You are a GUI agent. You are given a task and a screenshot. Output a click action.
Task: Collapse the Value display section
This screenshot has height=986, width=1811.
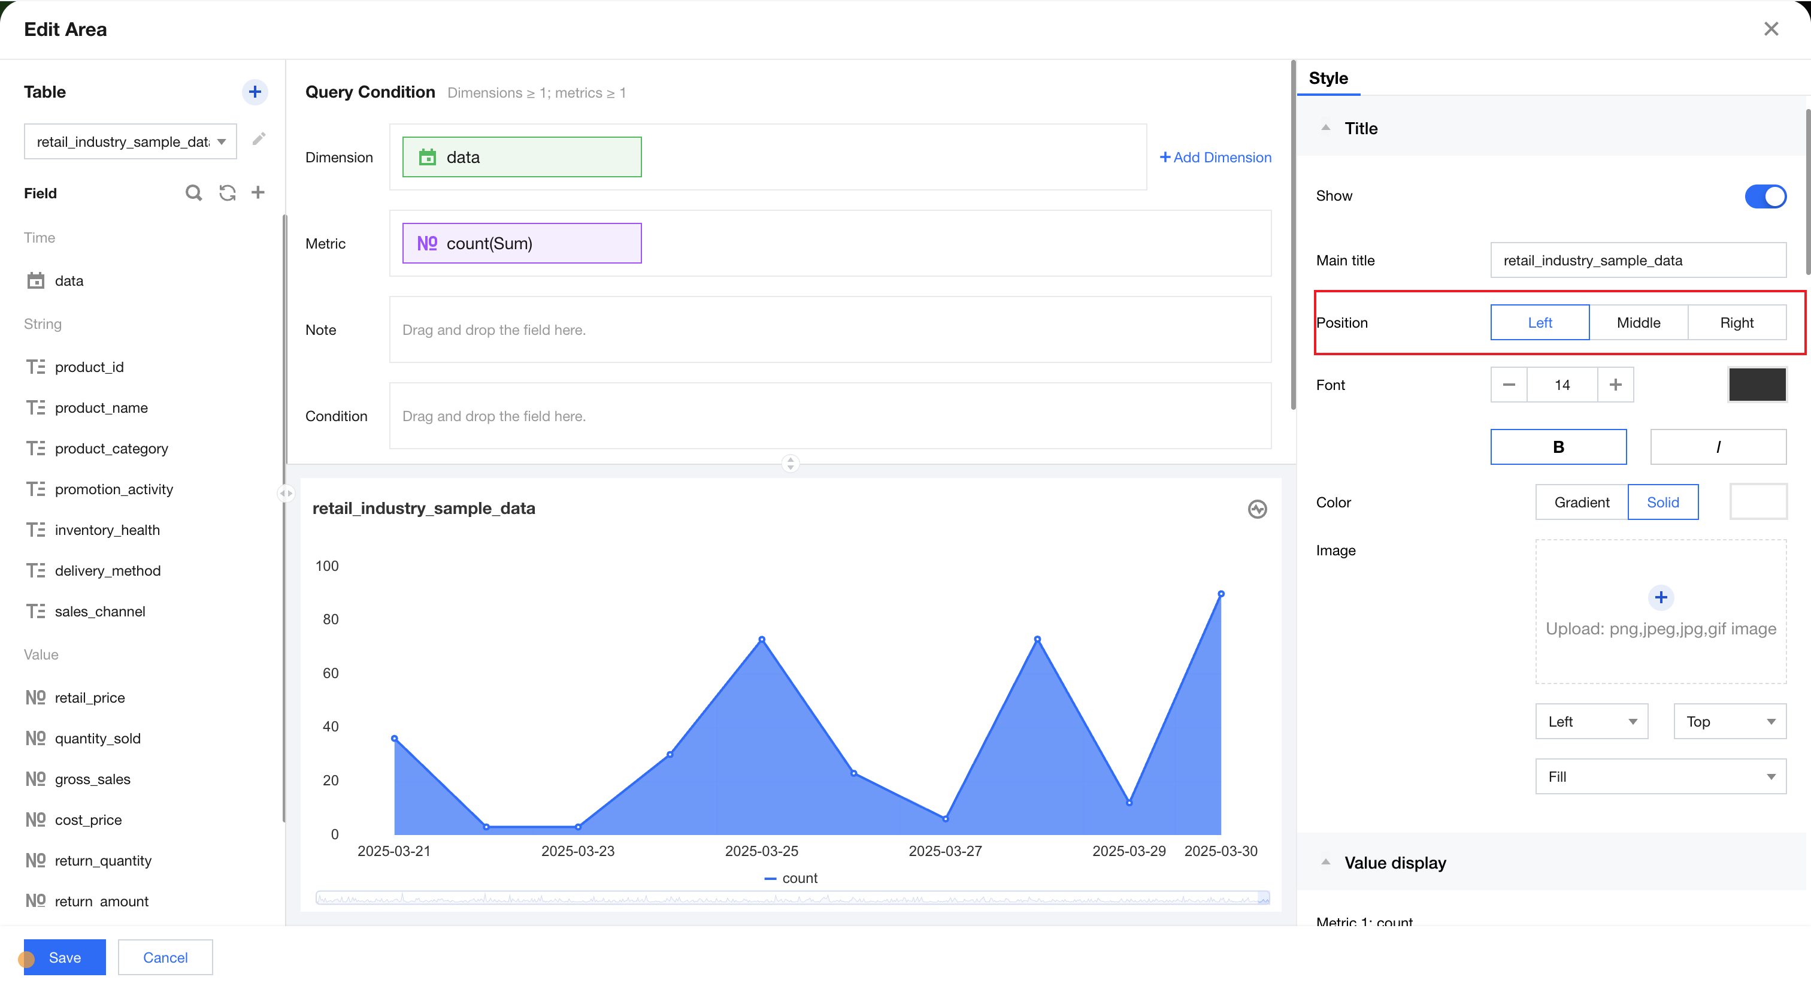(x=1326, y=862)
